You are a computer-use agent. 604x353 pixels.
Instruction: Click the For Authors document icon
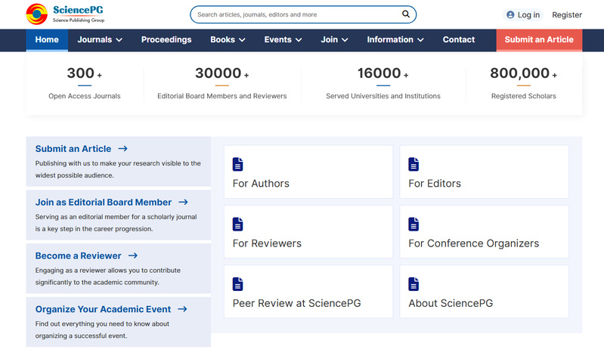click(x=238, y=164)
